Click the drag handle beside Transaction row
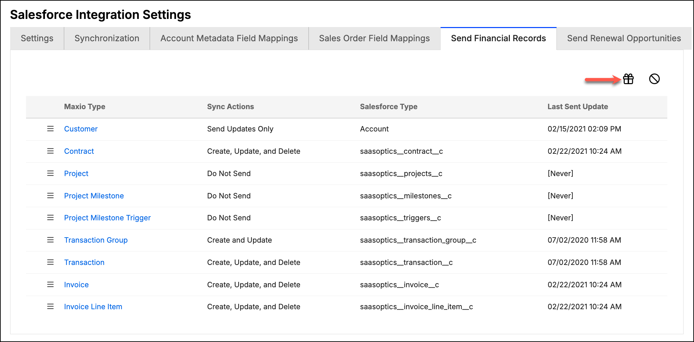Viewport: 694px width, 342px height. [50, 262]
